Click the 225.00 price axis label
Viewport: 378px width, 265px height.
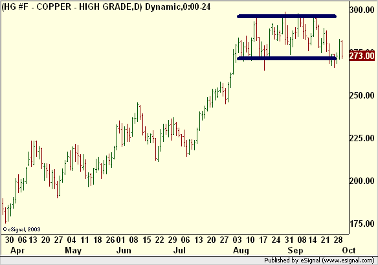(362, 138)
